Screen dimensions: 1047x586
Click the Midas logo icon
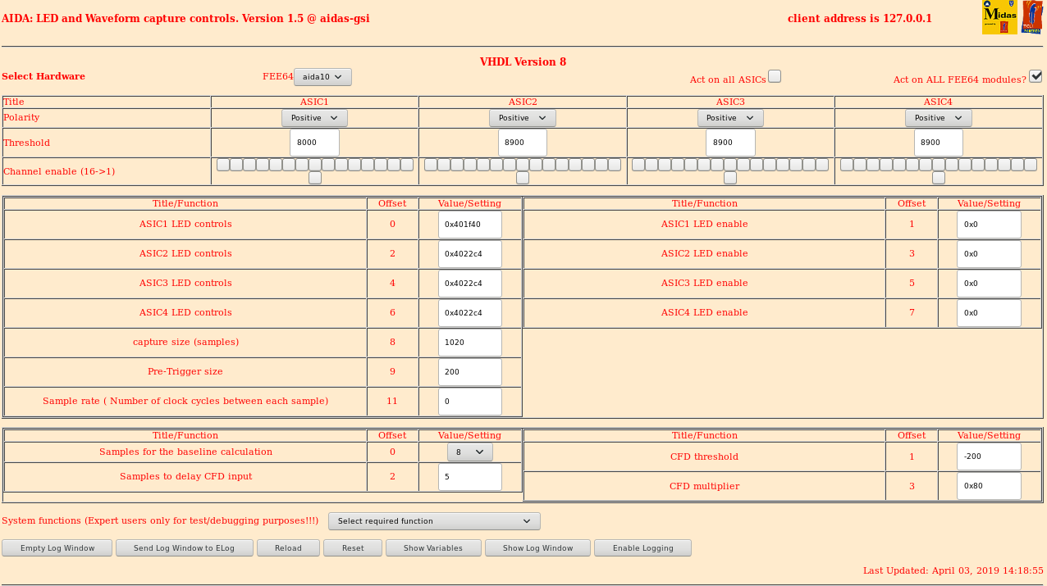coord(999,17)
